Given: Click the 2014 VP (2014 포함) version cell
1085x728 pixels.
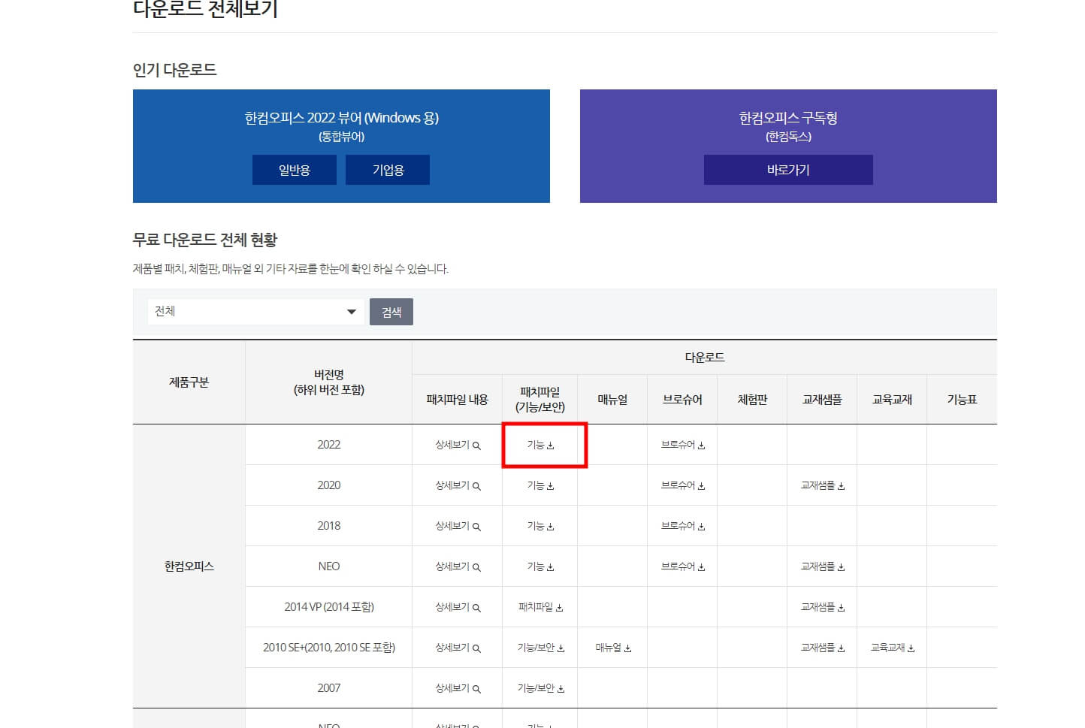Looking at the screenshot, I should pos(328,607).
